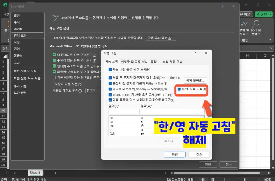Click the 예외 항목(E)... button
This screenshot has width=275, height=181.
click(x=195, y=81)
